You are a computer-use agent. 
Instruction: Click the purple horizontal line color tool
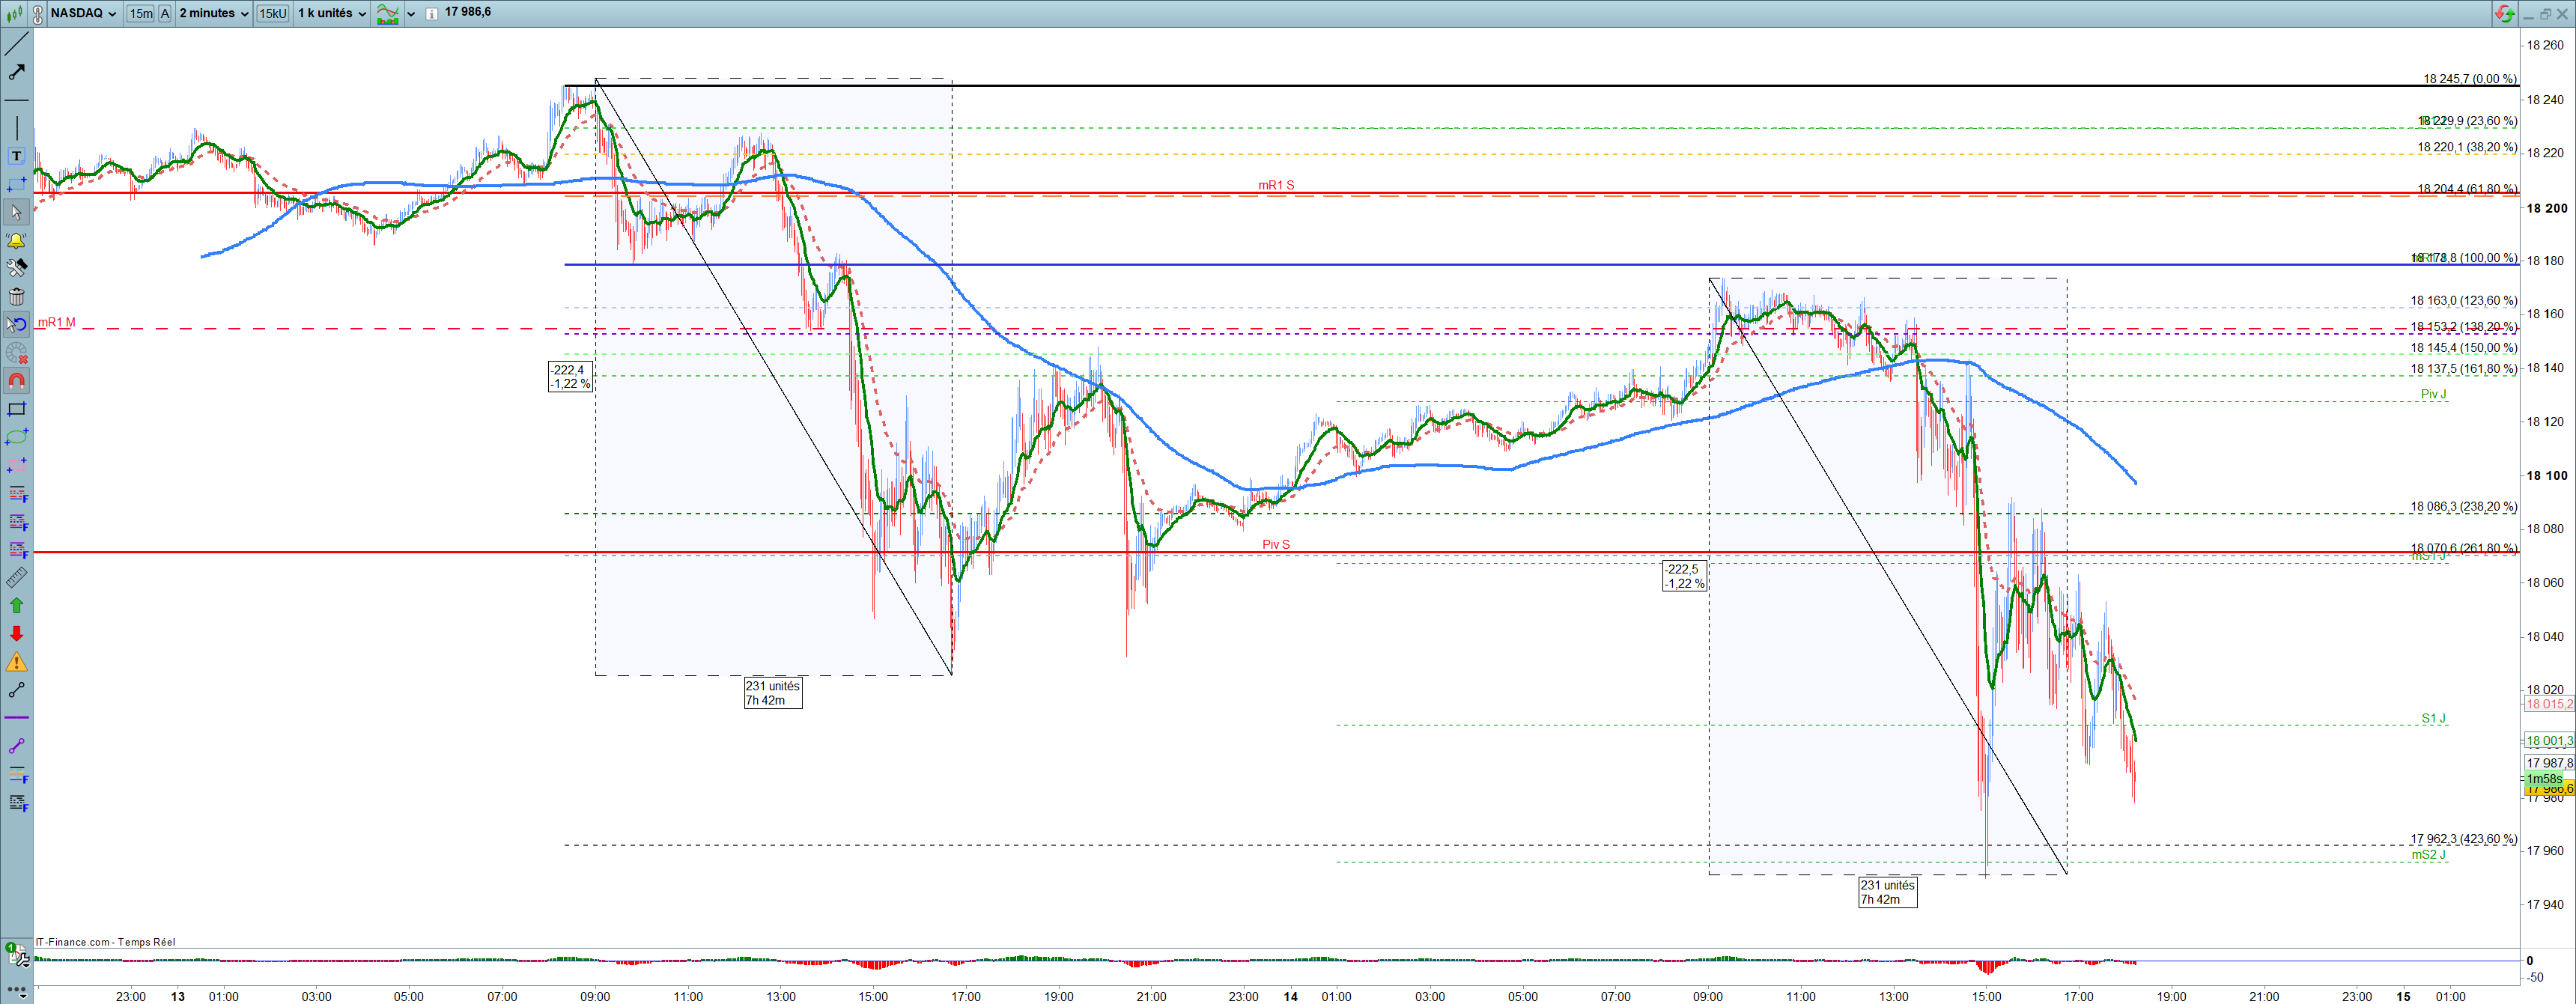[16, 718]
